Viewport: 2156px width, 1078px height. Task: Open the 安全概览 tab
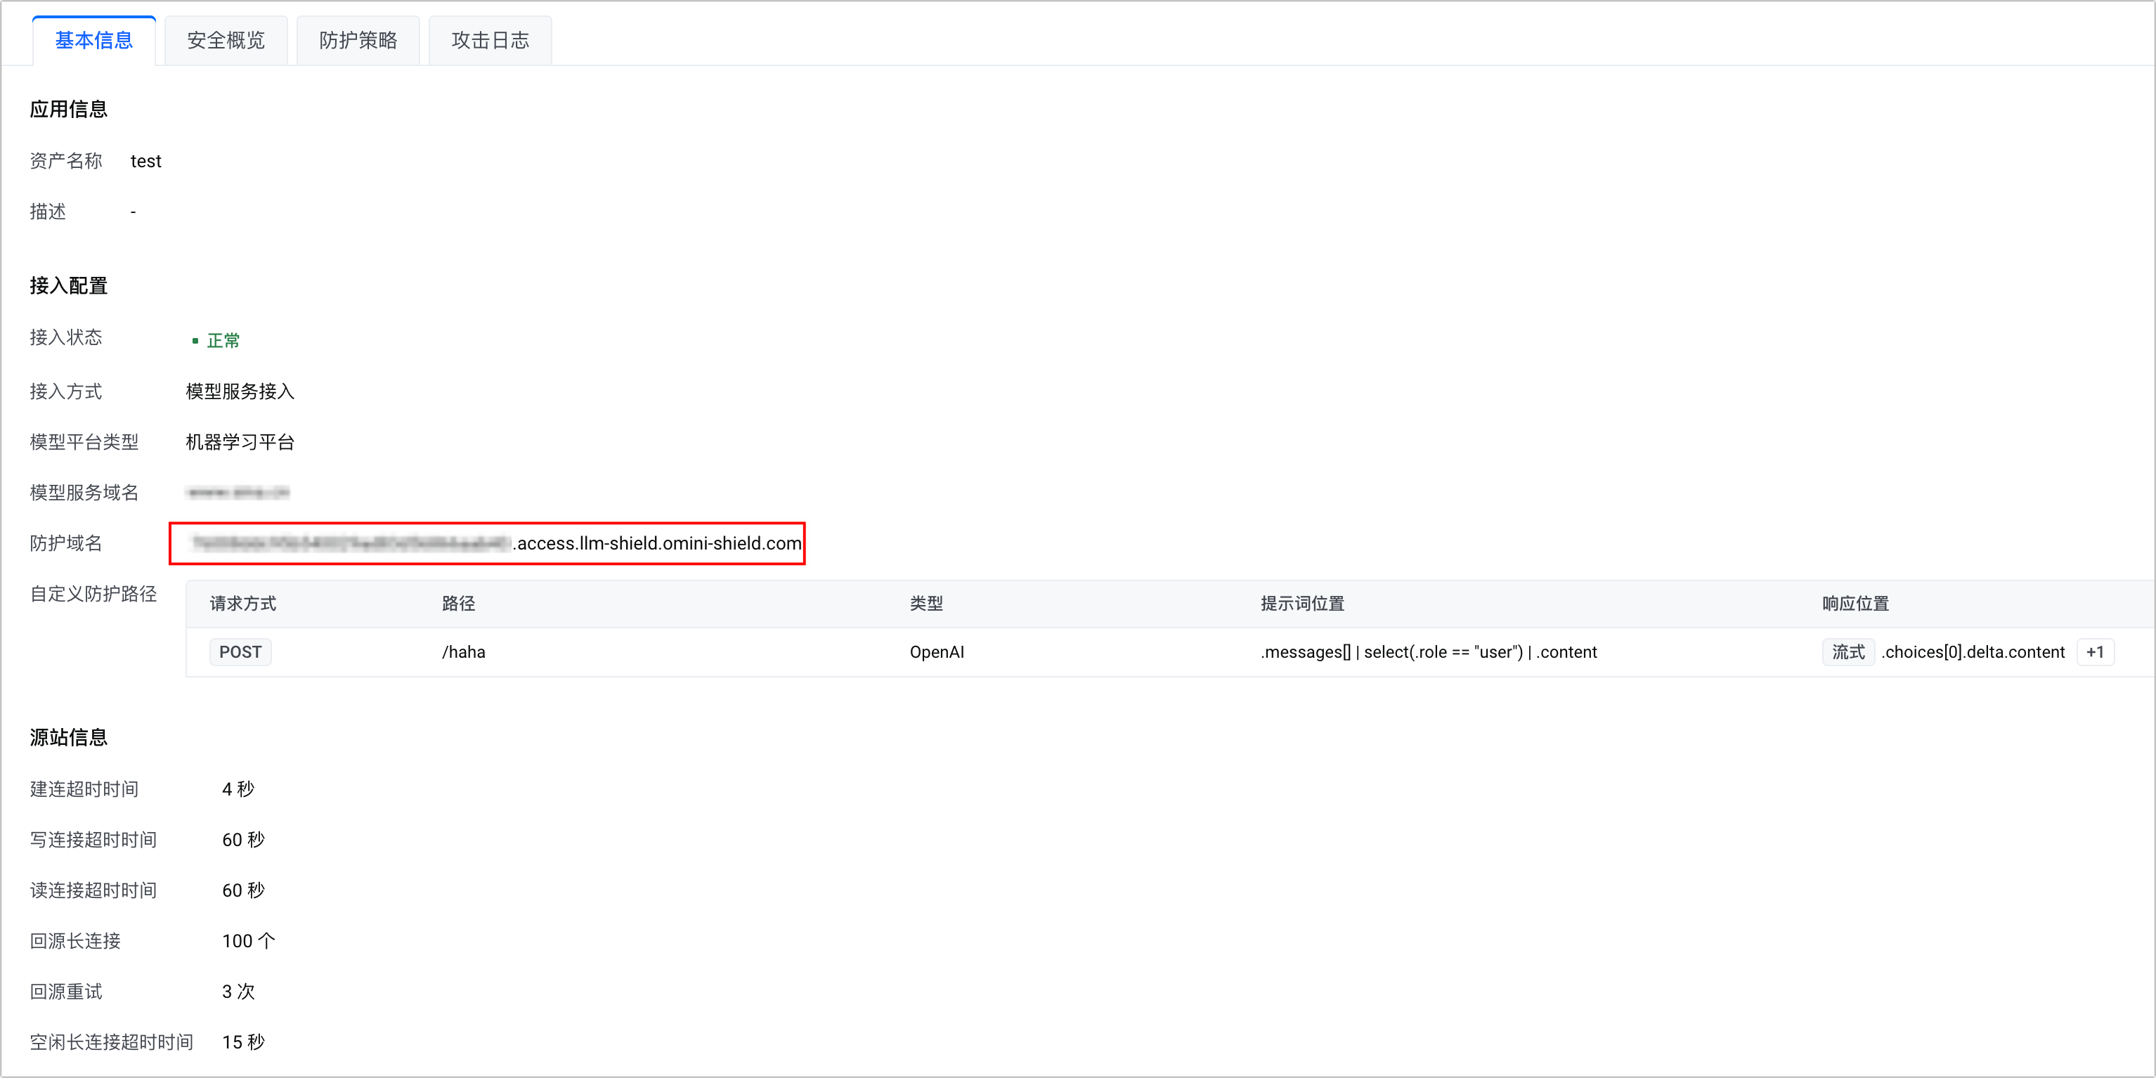[226, 40]
